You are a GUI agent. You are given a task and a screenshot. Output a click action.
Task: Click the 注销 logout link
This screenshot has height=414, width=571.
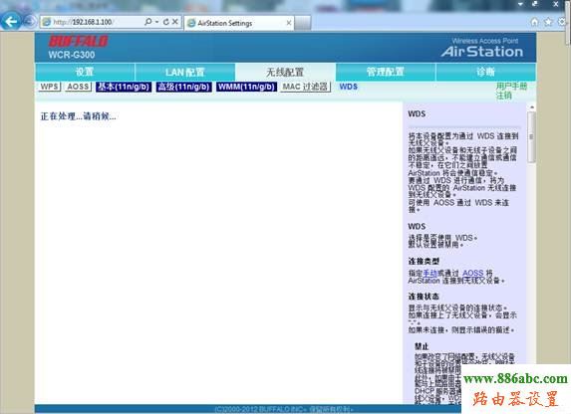[504, 96]
